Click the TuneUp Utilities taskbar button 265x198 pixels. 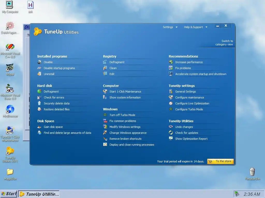(39, 194)
